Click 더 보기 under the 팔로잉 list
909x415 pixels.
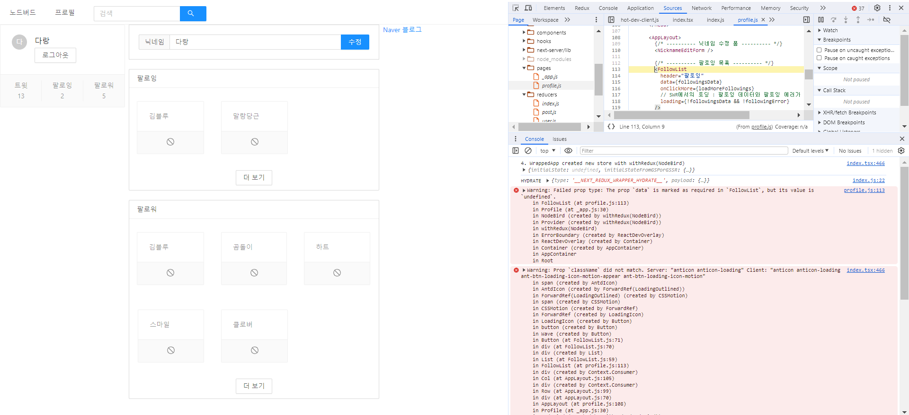click(254, 177)
